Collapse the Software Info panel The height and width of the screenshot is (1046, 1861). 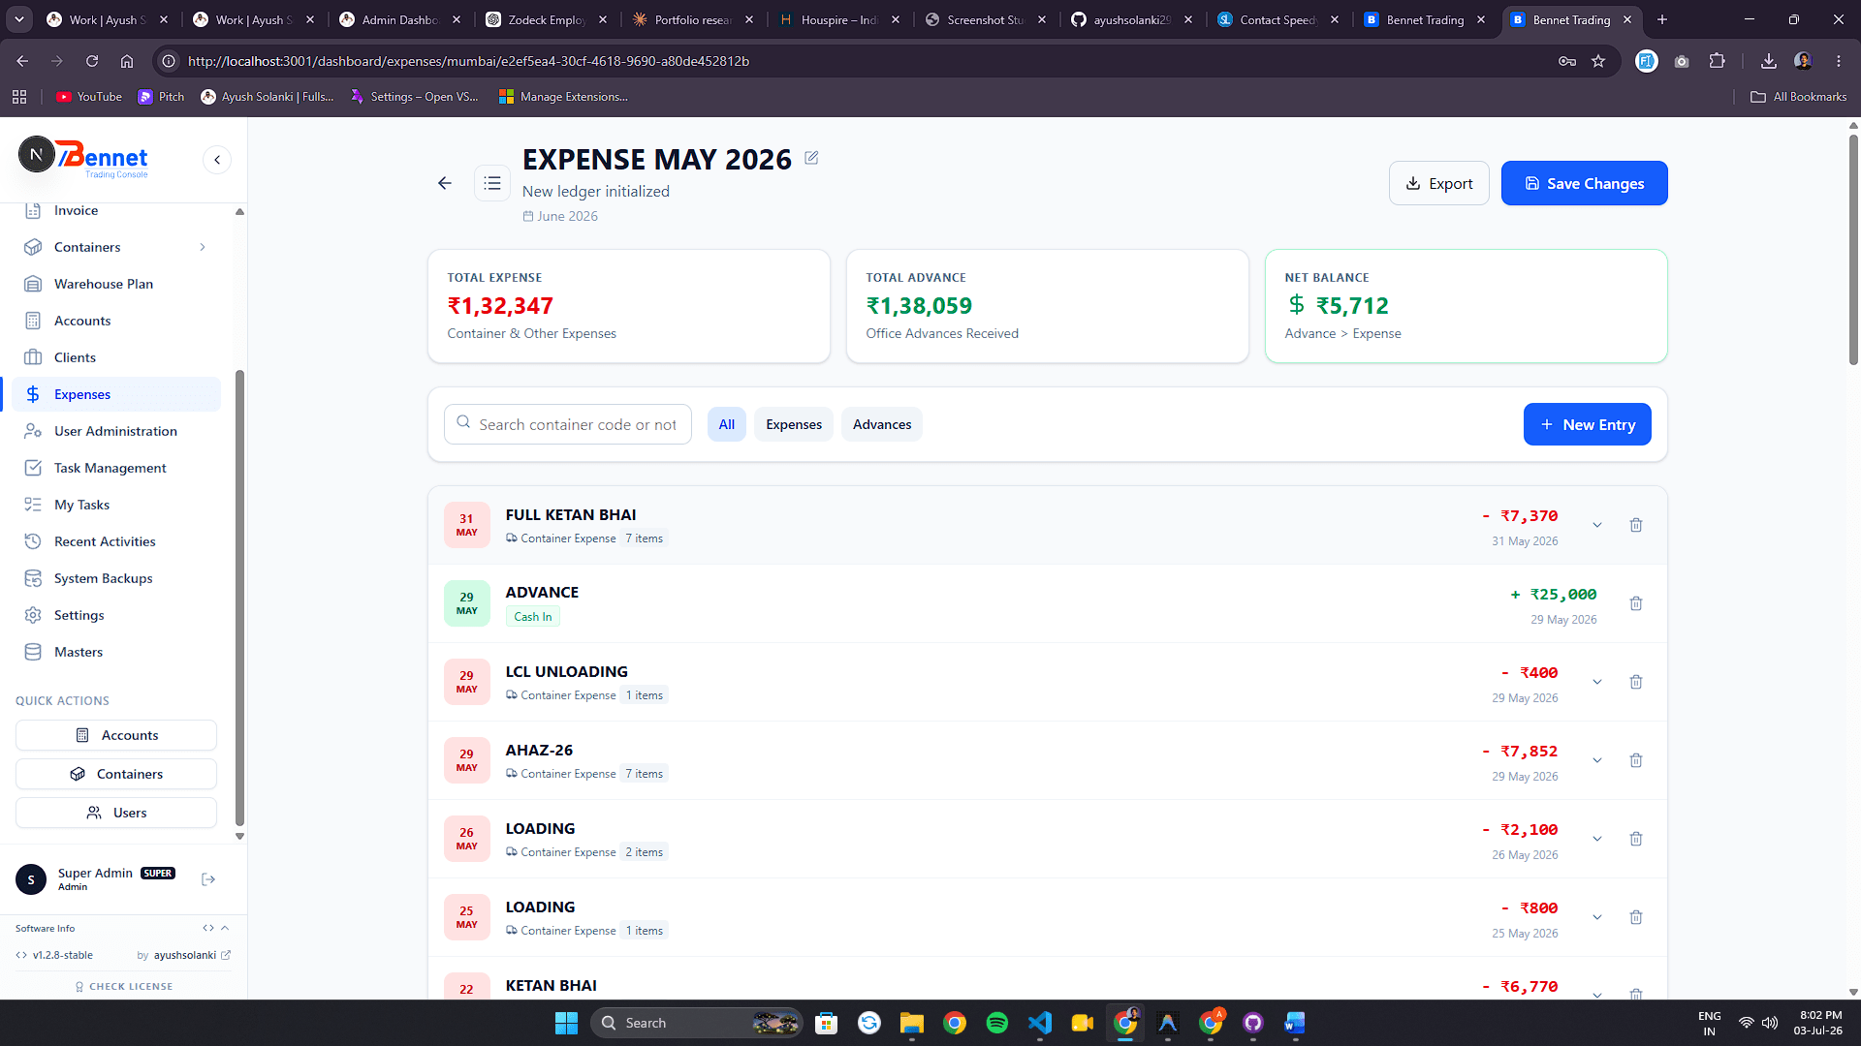(225, 928)
